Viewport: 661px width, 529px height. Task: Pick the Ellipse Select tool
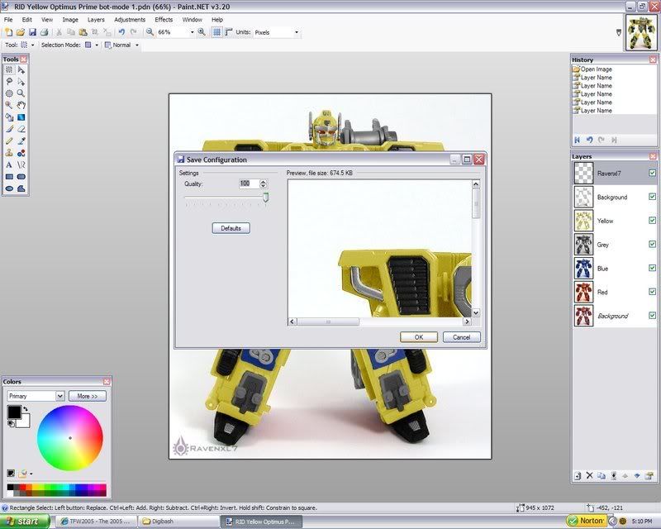pos(9,93)
